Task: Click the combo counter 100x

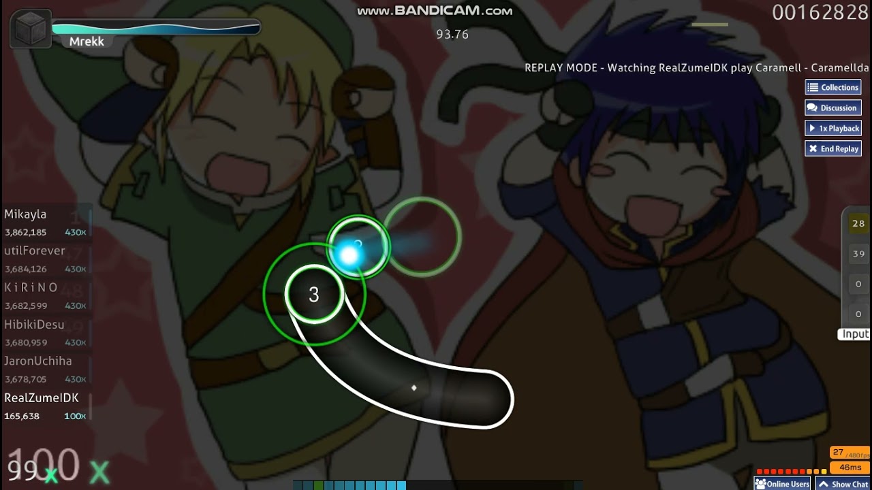Action: (x=58, y=466)
